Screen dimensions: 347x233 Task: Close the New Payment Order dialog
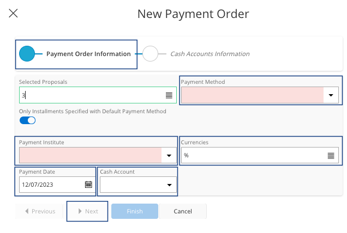tap(13, 13)
